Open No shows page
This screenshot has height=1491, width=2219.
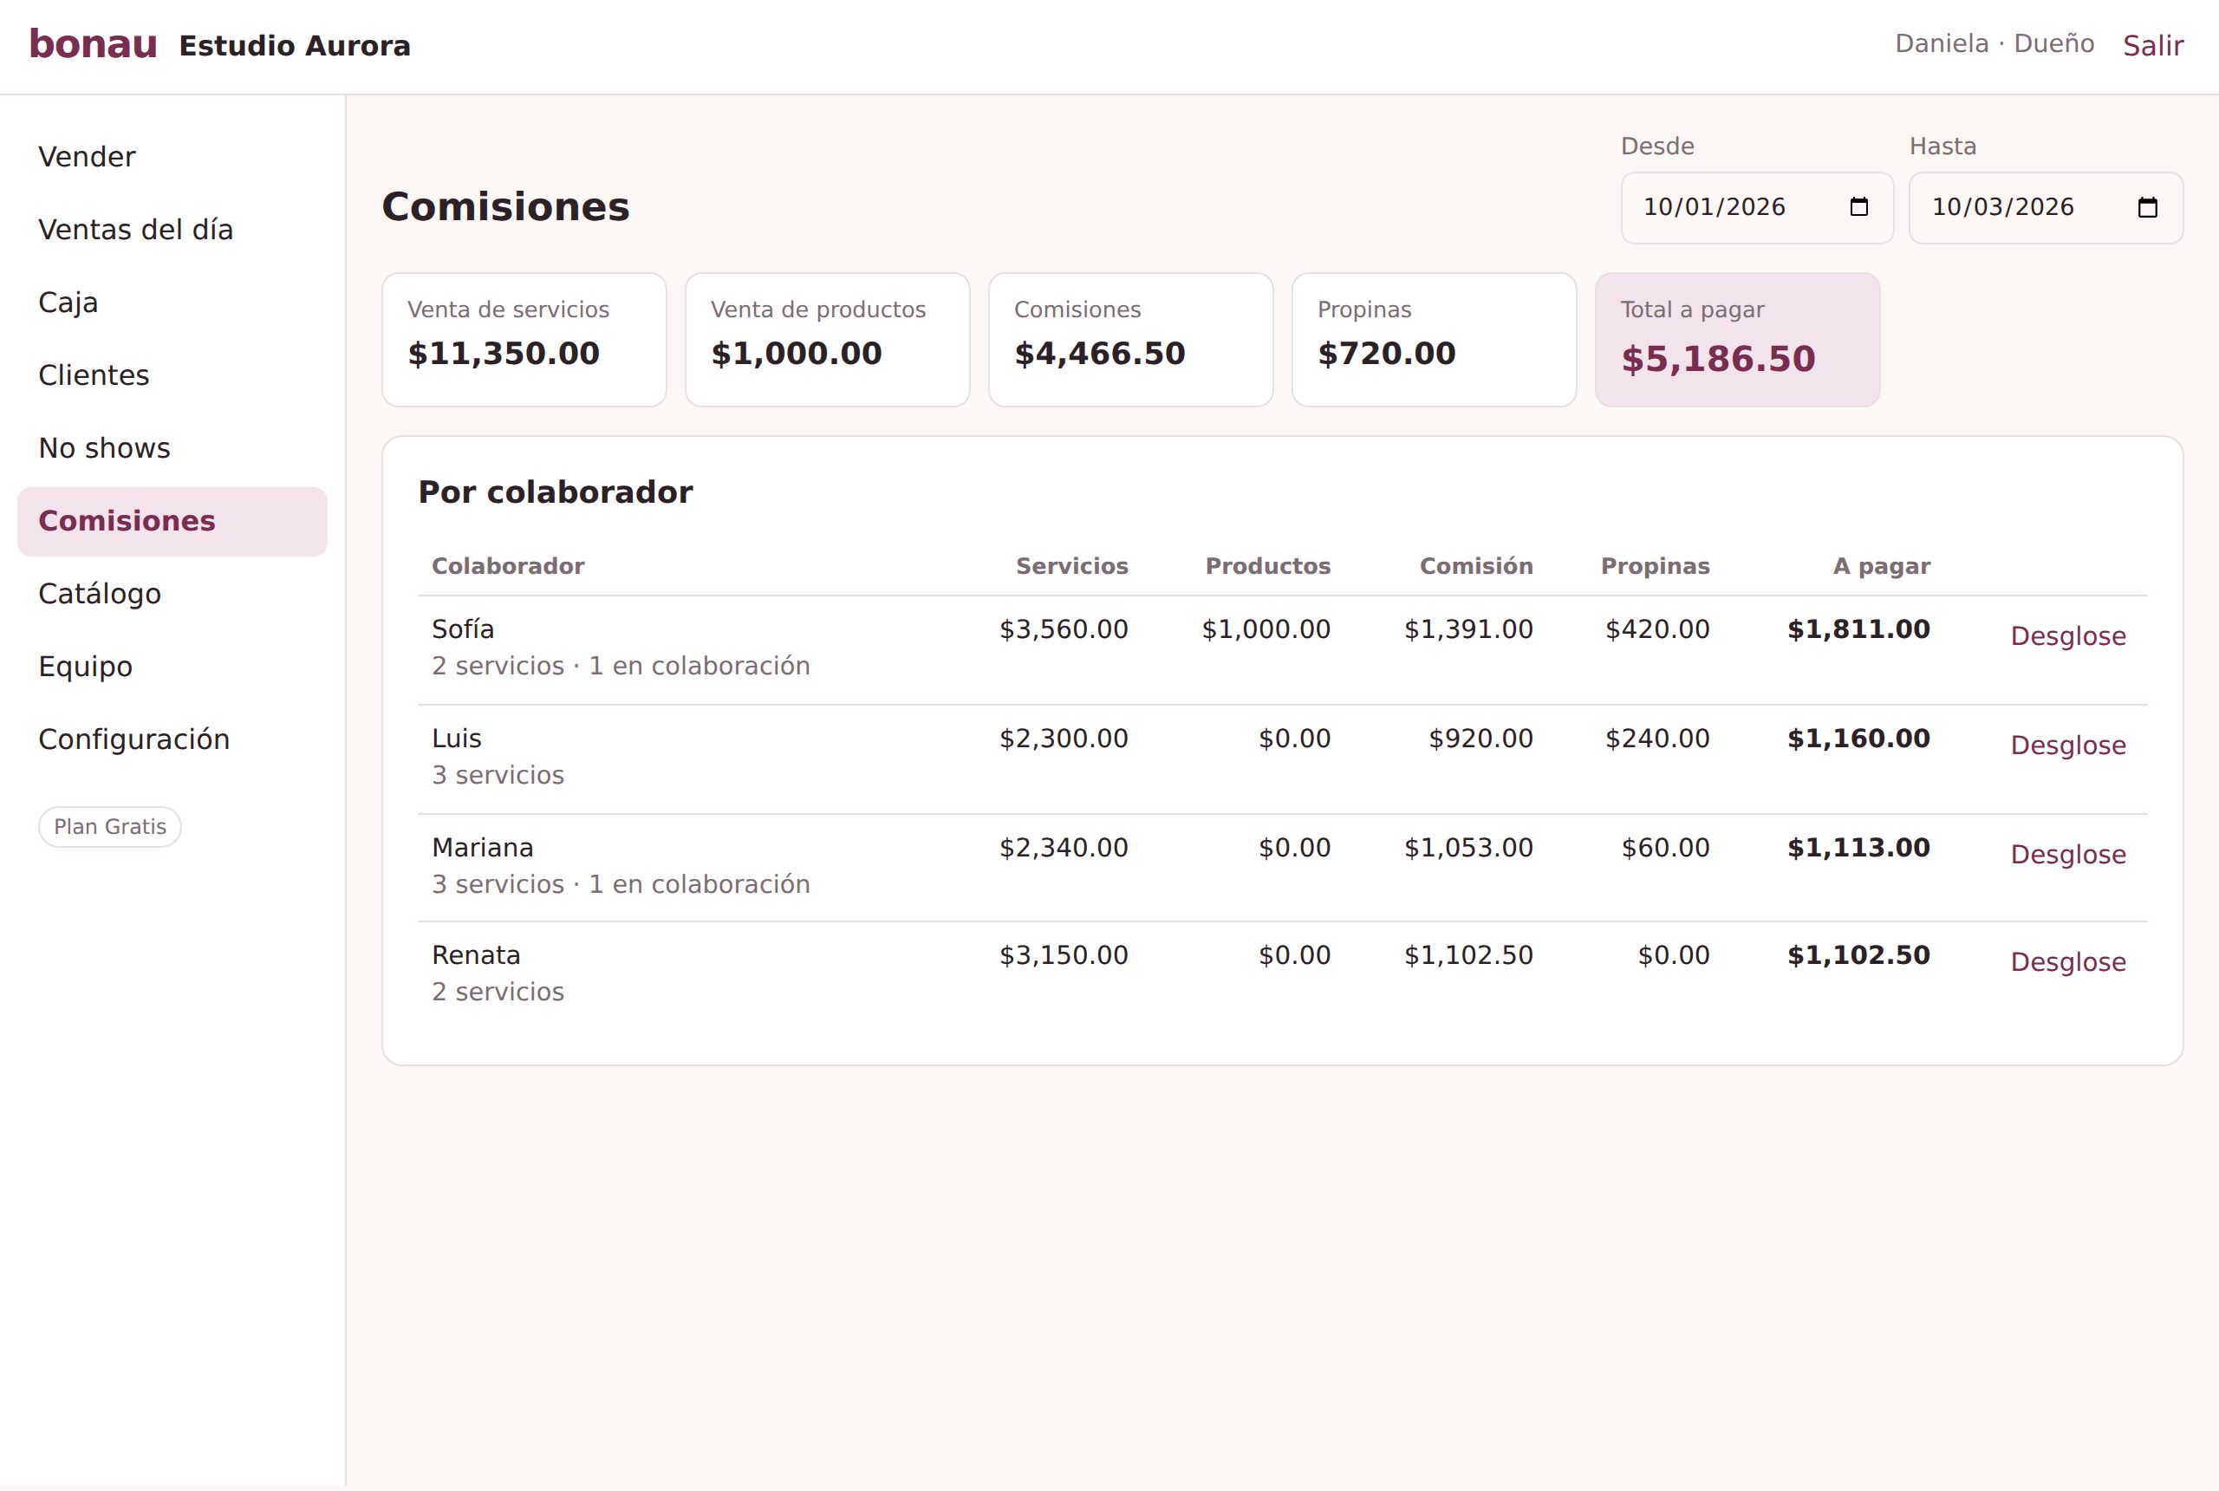[172, 448]
